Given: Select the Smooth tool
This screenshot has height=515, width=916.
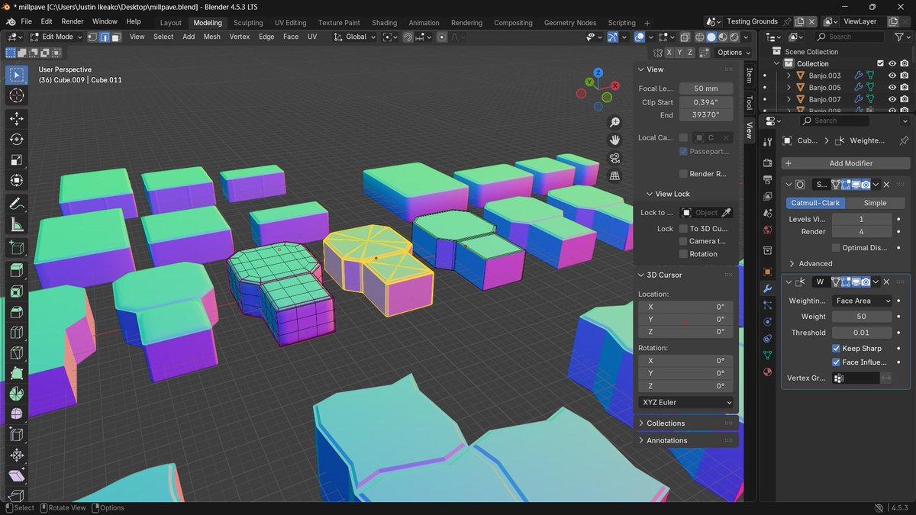Looking at the screenshot, I should click(17, 414).
